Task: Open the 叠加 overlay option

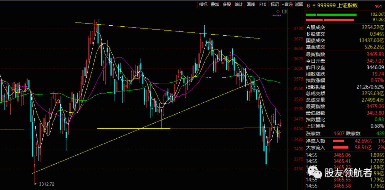Action: (x=215, y=4)
